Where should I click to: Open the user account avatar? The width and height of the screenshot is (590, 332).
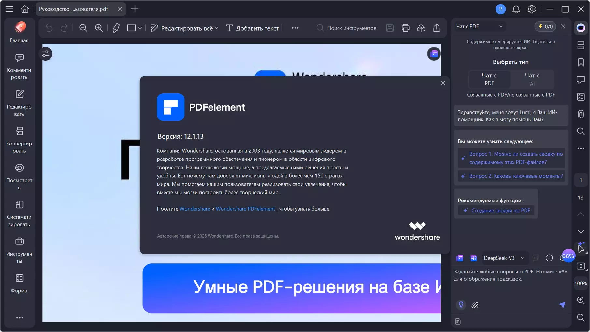[x=500, y=9]
